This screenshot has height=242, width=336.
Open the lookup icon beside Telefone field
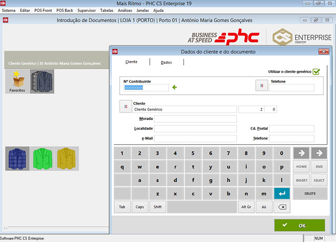262,85
